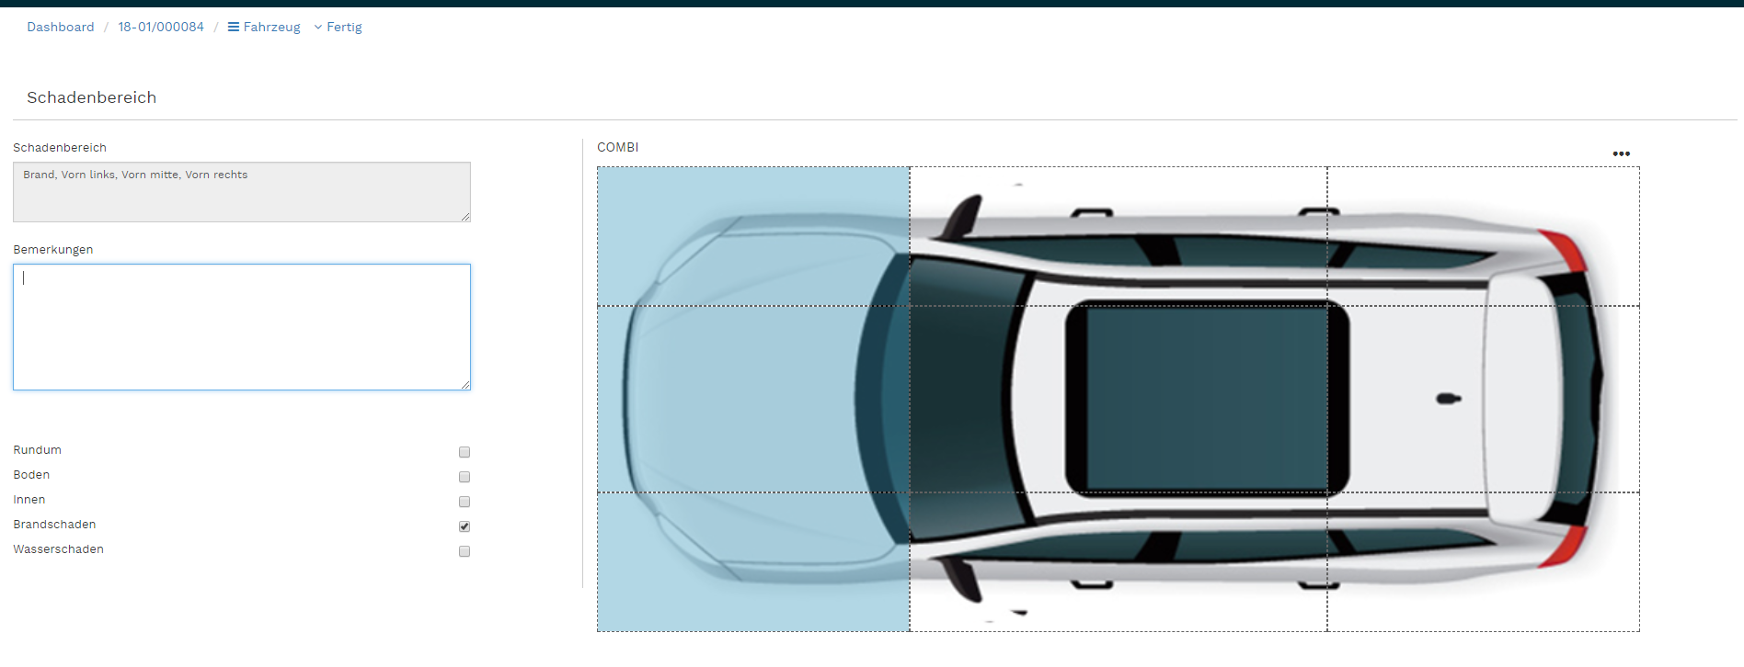This screenshot has width=1744, height=667.
Task: Click the hamburger icon beside Fahrzeug
Action: [x=234, y=28]
